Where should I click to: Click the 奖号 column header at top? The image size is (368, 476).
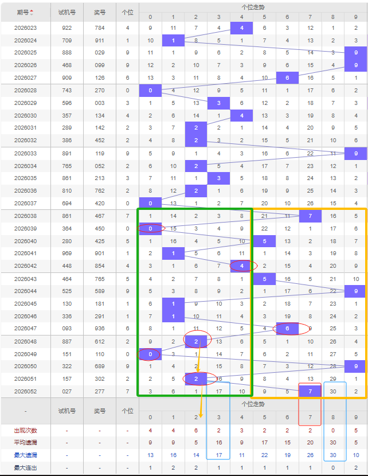pyautogui.click(x=100, y=12)
